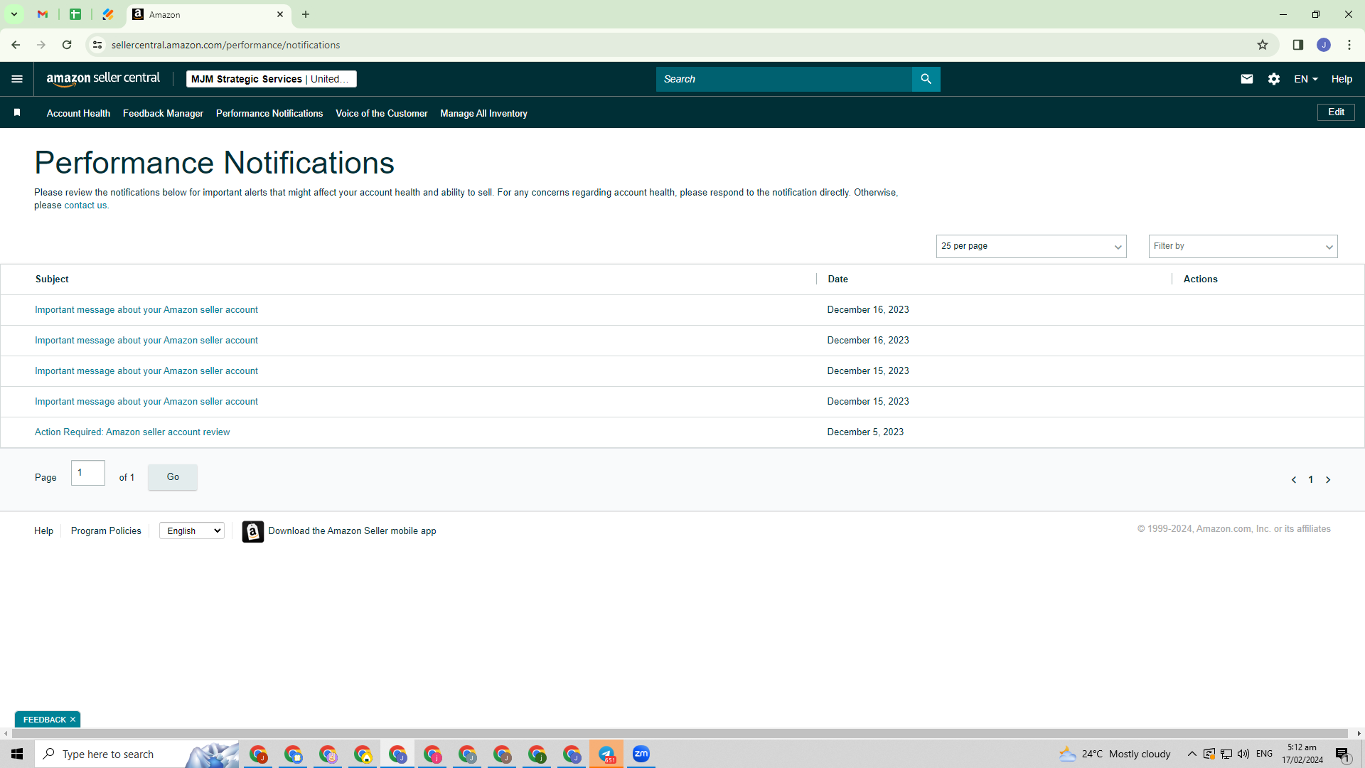Click the Edit button

pyautogui.click(x=1336, y=112)
